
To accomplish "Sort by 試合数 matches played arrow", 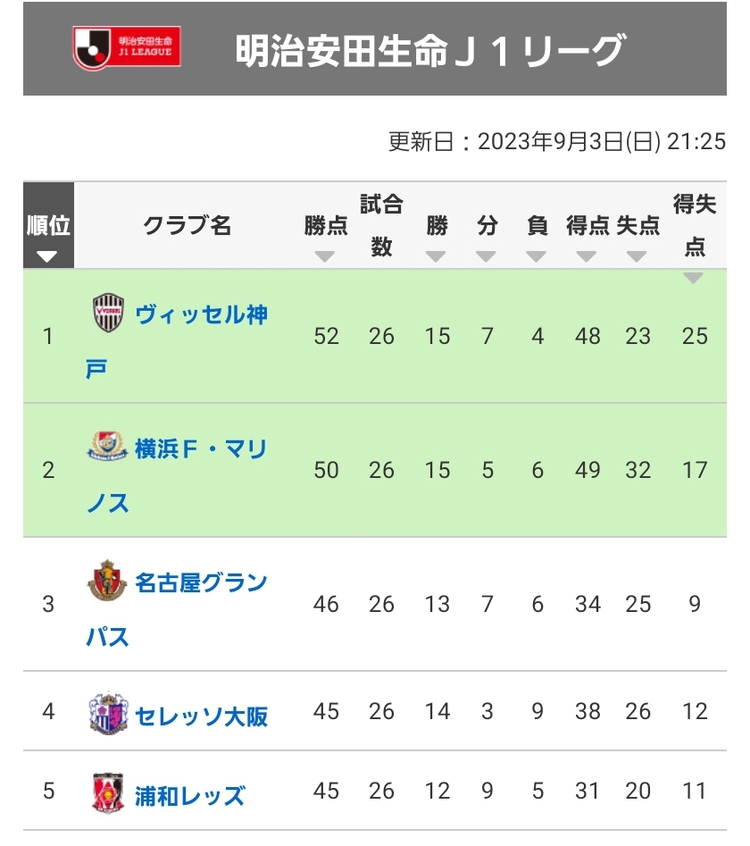I will coord(381,257).
